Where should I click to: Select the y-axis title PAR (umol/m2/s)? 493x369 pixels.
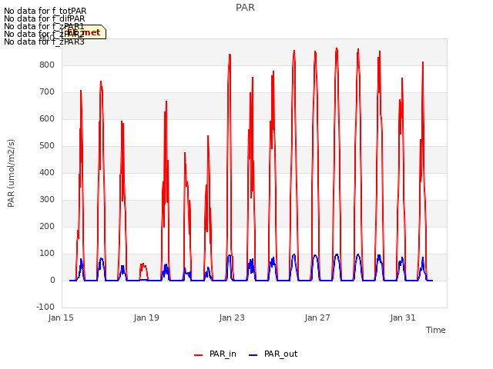pos(11,173)
